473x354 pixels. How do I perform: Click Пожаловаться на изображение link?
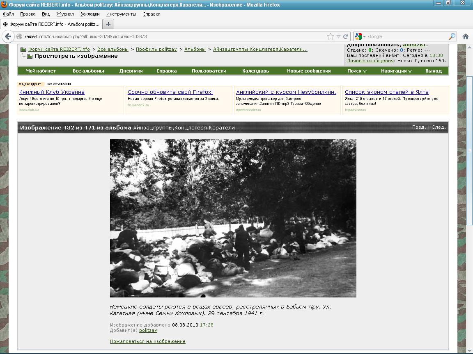[x=147, y=341]
